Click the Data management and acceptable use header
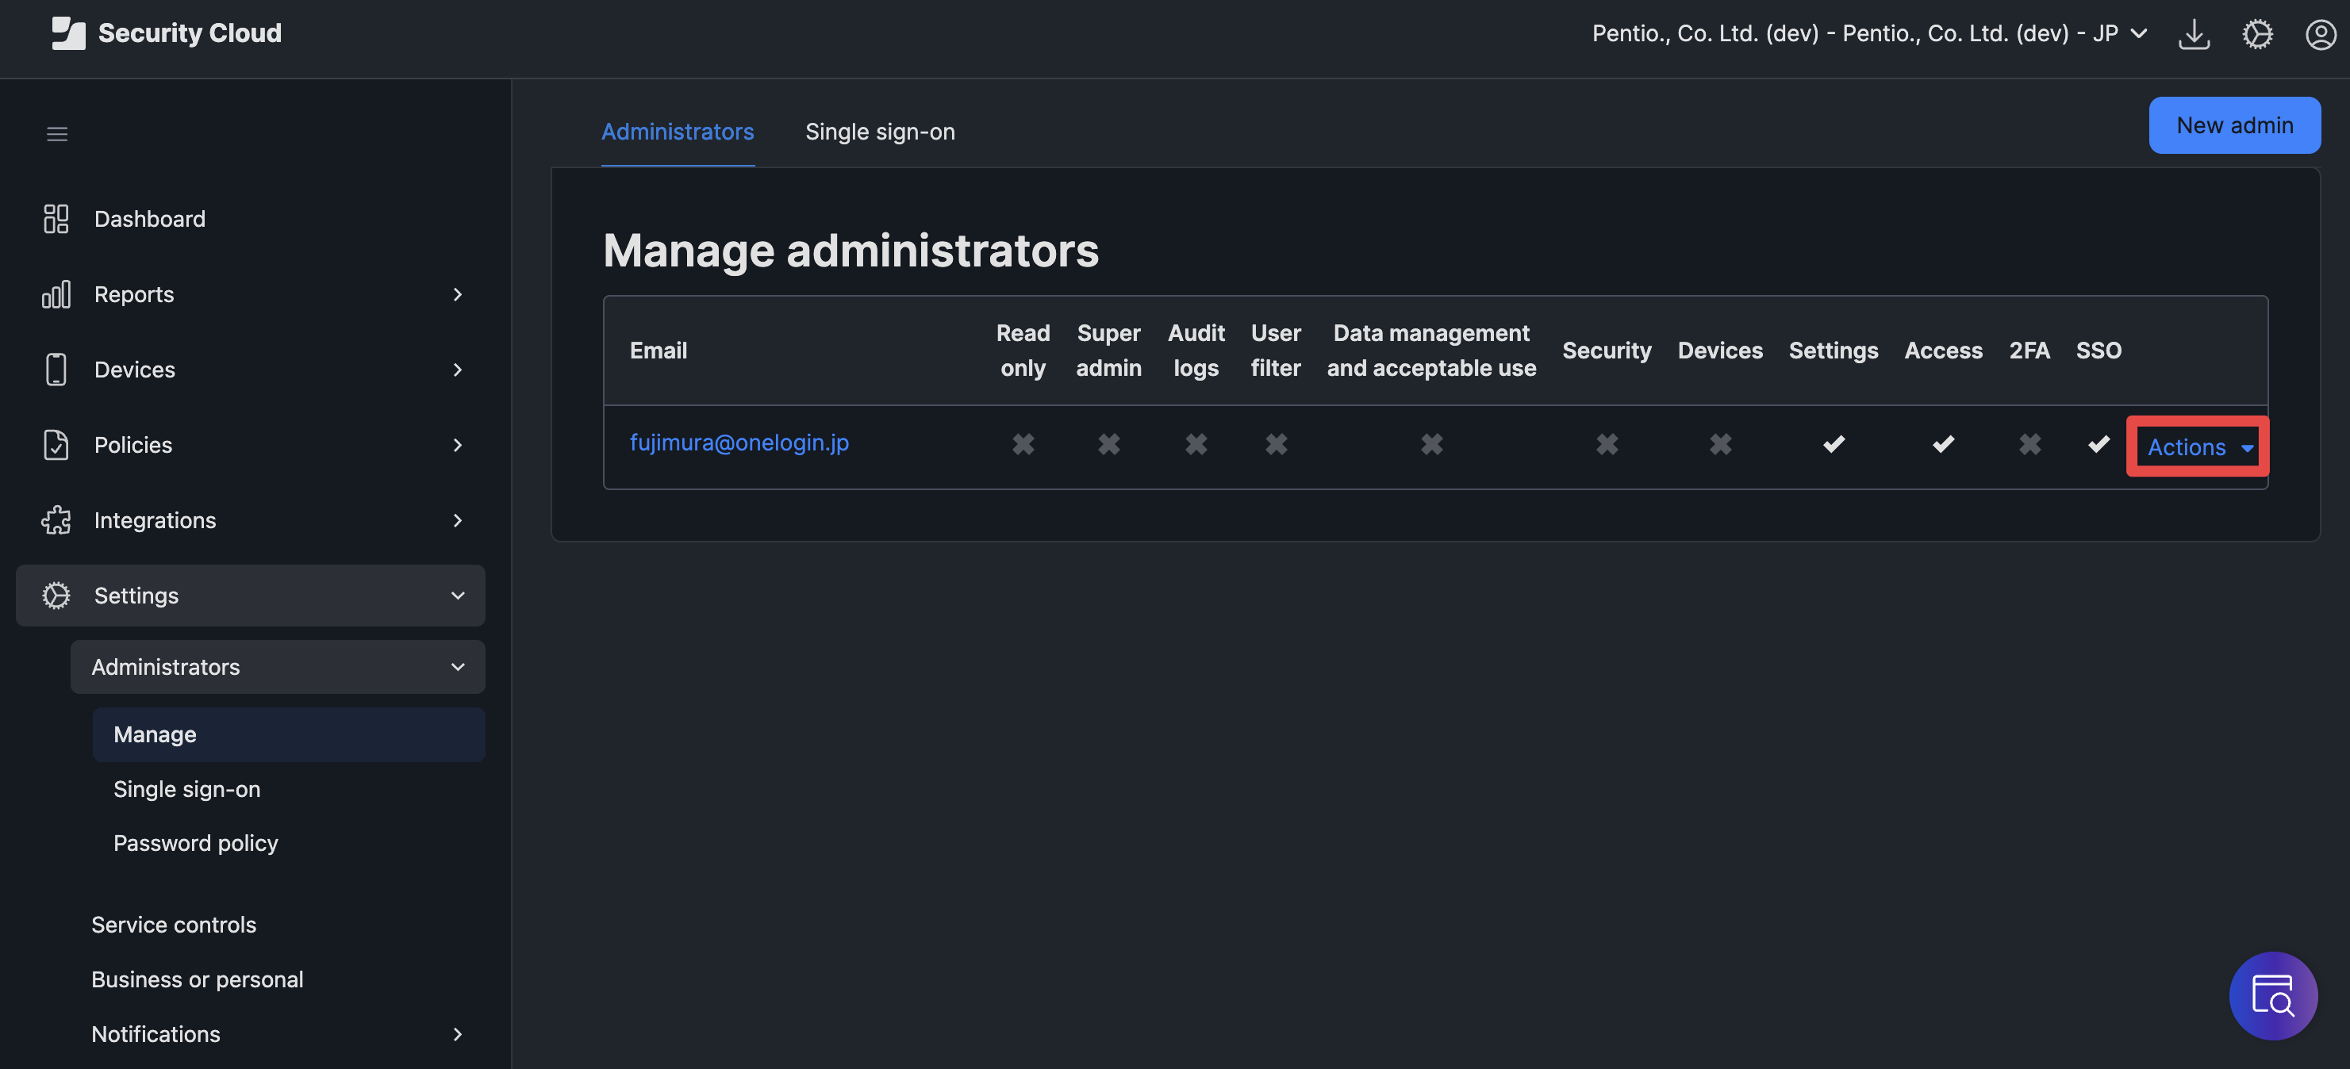2350x1069 pixels. (1431, 351)
